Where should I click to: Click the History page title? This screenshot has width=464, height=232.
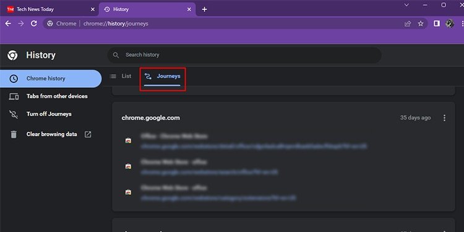(x=41, y=55)
